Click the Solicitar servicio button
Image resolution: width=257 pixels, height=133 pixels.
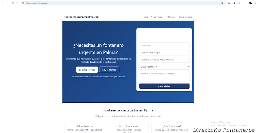click(x=87, y=70)
